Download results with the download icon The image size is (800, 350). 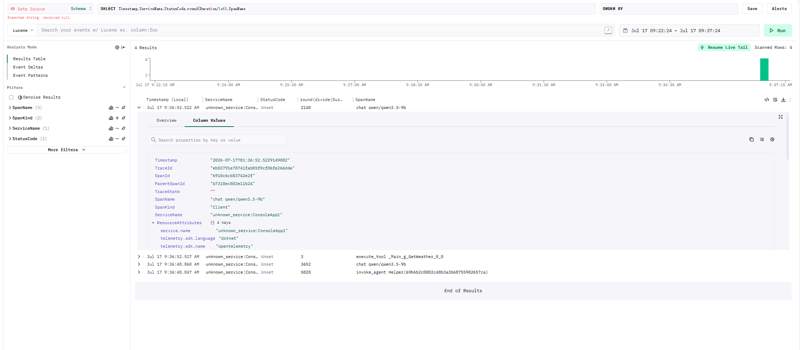(783, 100)
